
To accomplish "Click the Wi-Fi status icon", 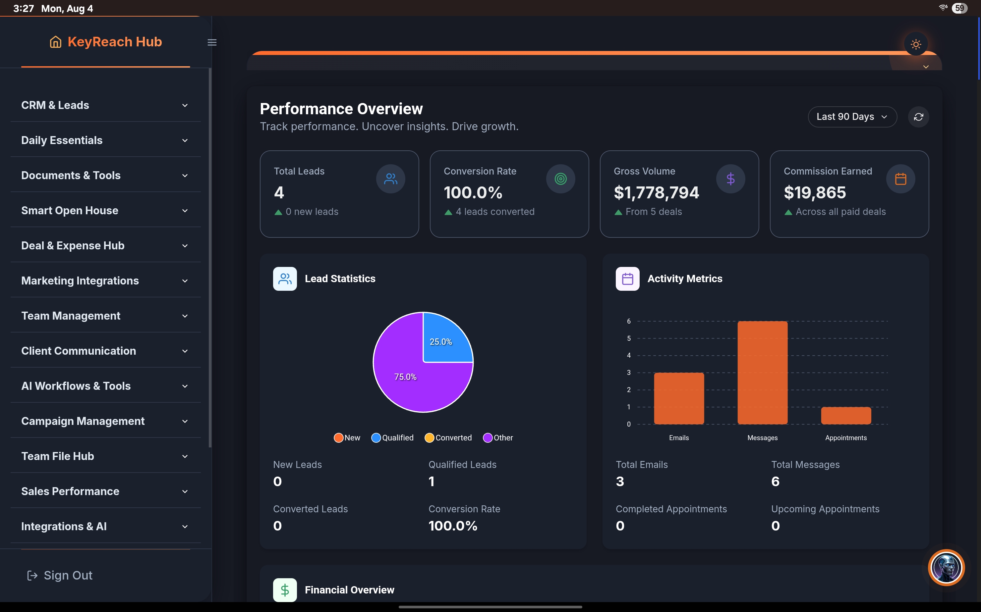I will click(x=943, y=8).
